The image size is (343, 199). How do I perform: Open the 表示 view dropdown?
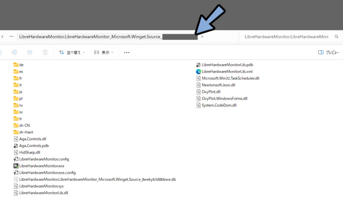pos(104,52)
